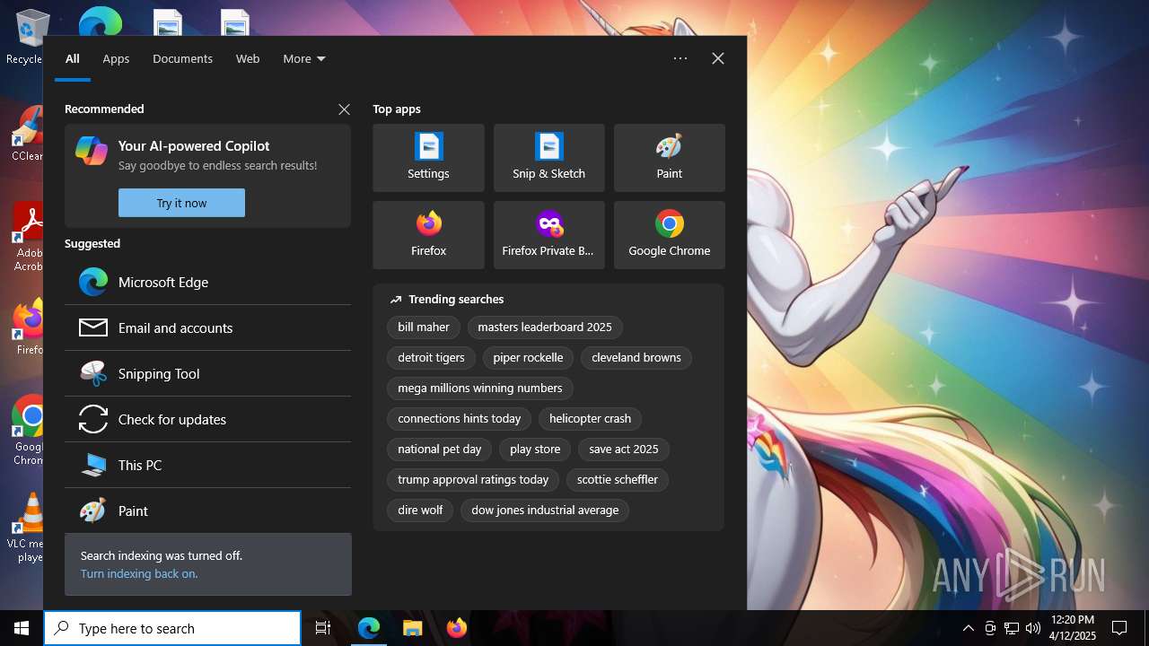Click Turn indexing back on link
Screen dimensions: 1149x646
[139, 573]
